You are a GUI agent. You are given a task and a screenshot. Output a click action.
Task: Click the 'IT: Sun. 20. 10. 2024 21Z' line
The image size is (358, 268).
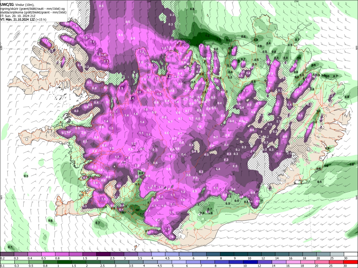(x=18, y=16)
